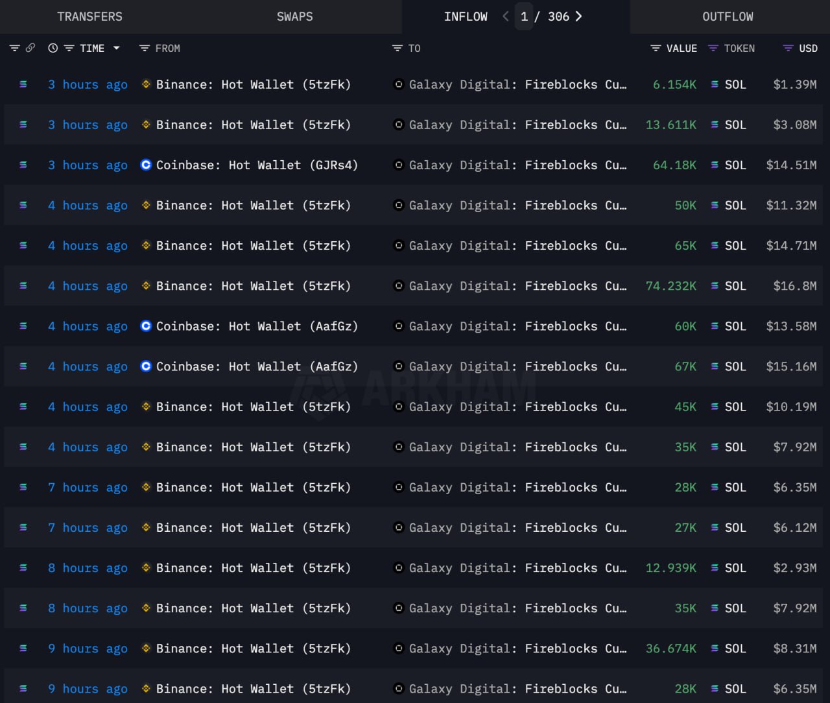Screen dimensions: 830x703
Task: Expand the TIME sort dropdown caret
Action: 117,48
